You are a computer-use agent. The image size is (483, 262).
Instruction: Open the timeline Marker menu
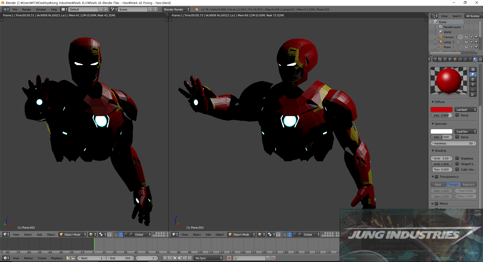[28, 258]
